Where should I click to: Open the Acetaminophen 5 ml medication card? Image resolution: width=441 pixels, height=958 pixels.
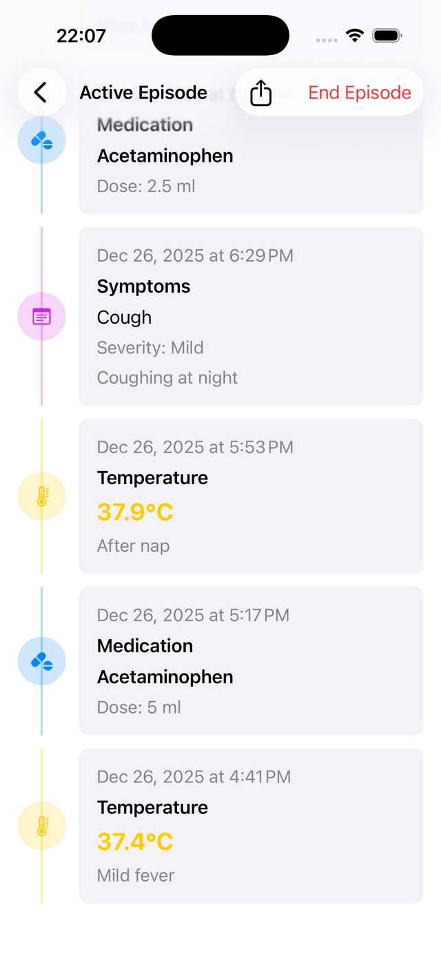click(x=251, y=661)
